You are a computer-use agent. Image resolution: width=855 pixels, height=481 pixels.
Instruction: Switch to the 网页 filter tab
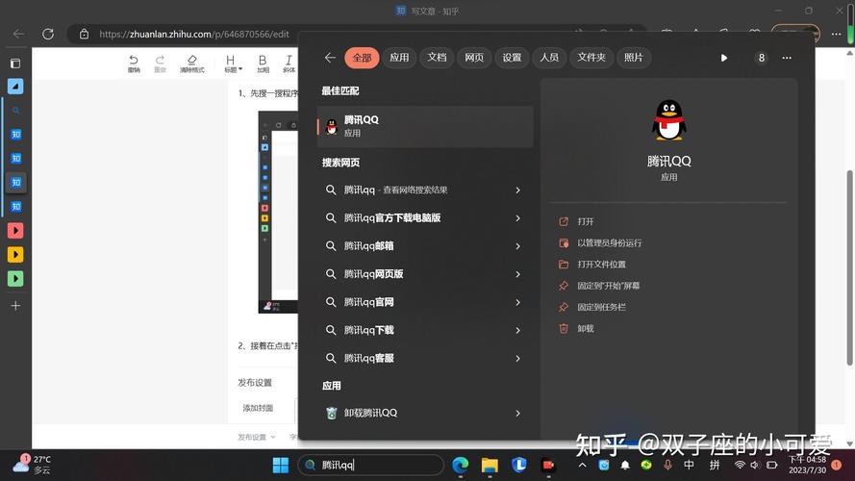474,58
